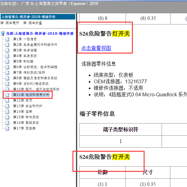Open the 点击查看视图 link
187x187 pixels.
[x=96, y=48]
